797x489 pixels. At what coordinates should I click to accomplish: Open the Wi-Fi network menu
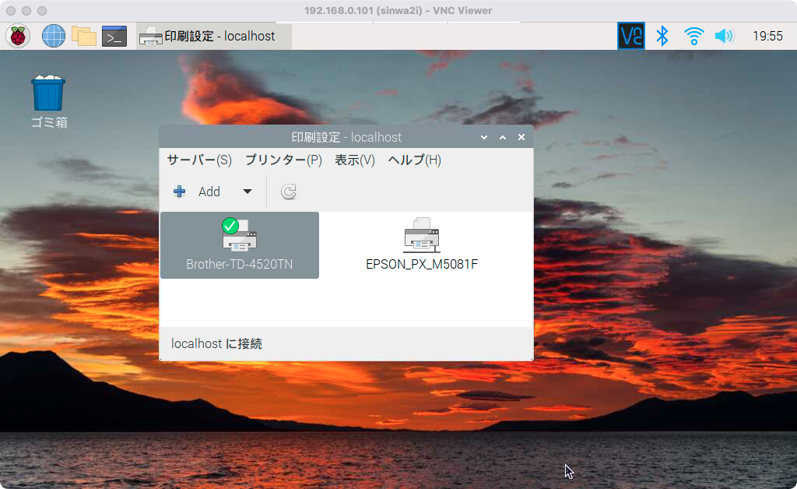click(693, 36)
